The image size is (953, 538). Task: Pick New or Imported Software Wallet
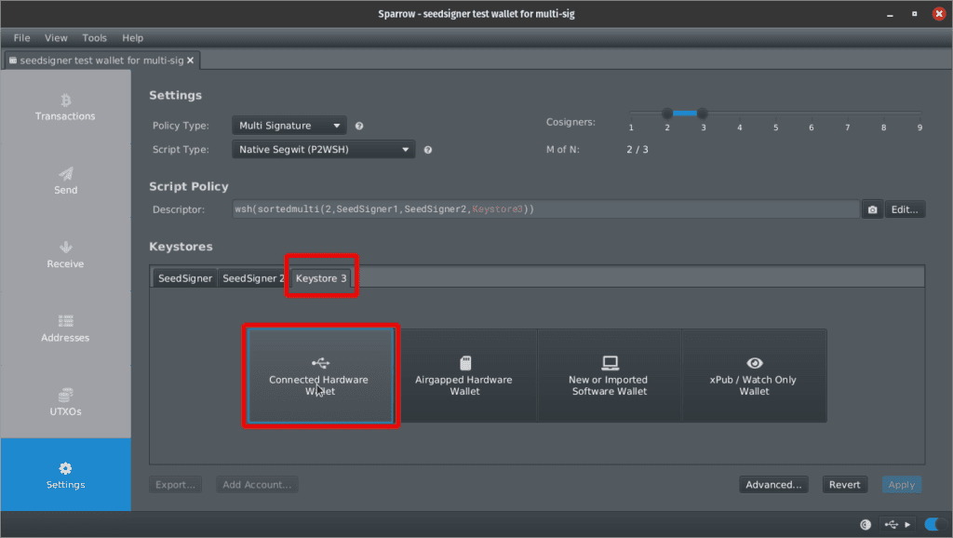pos(610,376)
